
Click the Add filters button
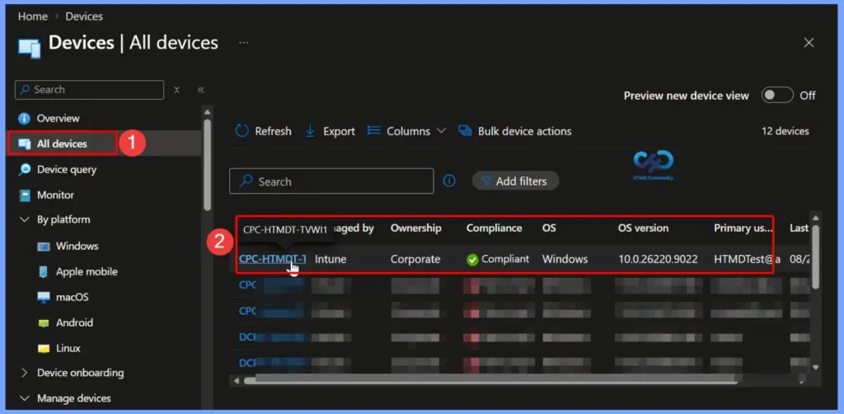click(x=516, y=181)
